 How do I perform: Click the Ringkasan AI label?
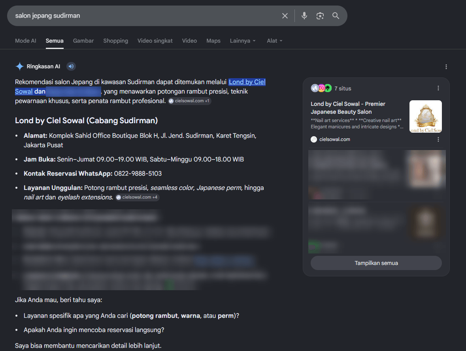[x=43, y=66]
